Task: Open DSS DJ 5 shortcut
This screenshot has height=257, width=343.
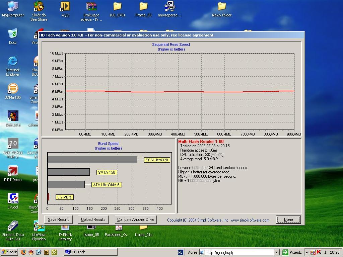Action: (x=13, y=118)
